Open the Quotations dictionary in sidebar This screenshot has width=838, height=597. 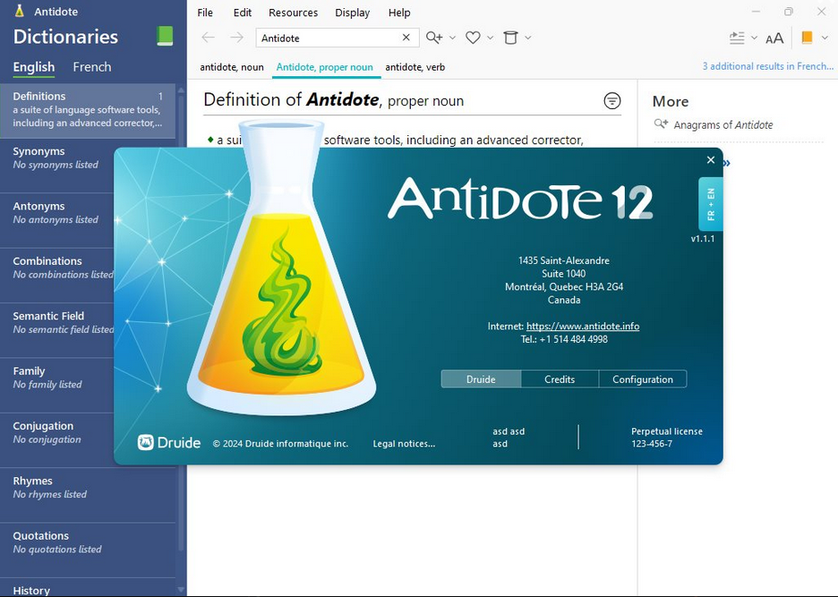click(x=88, y=550)
